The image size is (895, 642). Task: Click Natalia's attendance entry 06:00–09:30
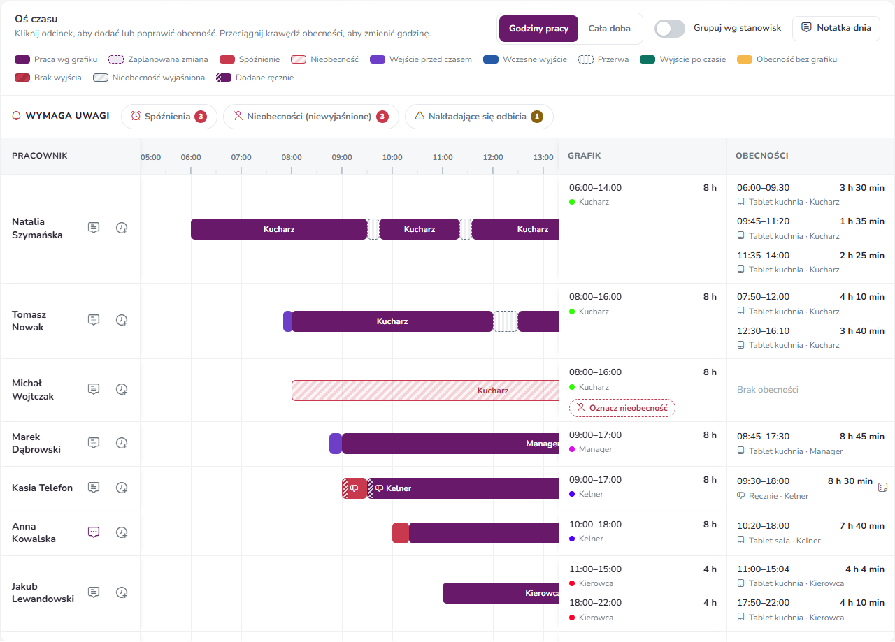pyautogui.click(x=810, y=194)
